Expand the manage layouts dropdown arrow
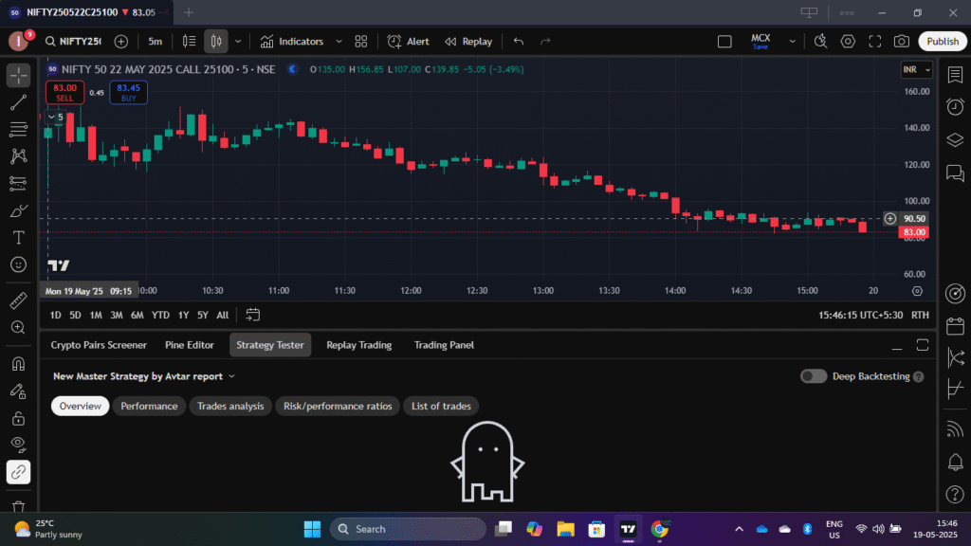Screen dimensions: 971x546 792,42
